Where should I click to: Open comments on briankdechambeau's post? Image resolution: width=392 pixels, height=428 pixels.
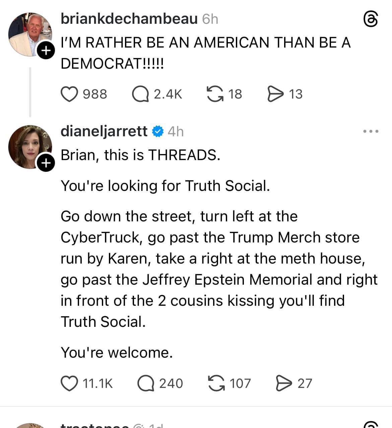140,94
